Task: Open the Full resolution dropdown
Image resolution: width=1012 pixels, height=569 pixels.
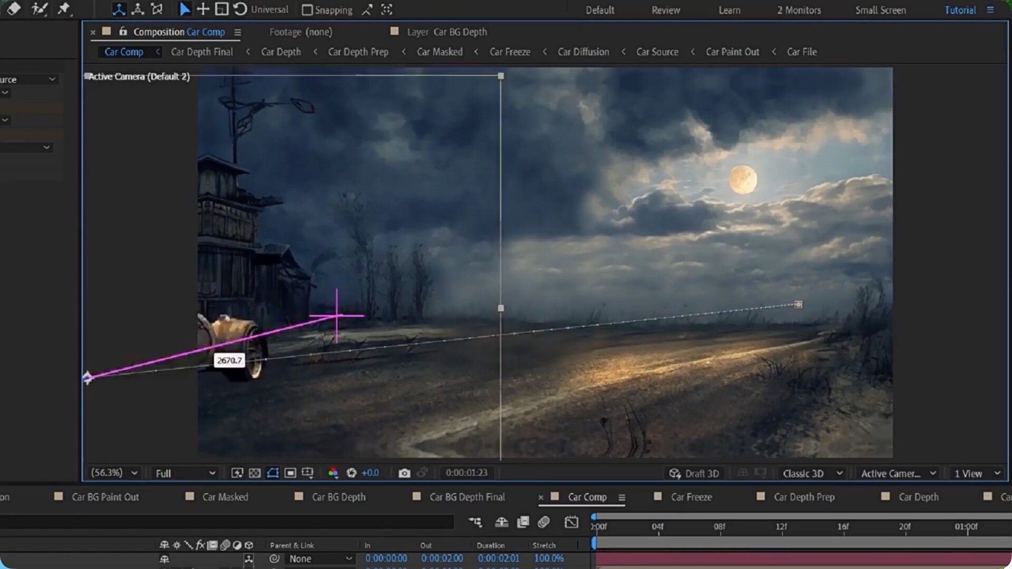Action: 185,473
